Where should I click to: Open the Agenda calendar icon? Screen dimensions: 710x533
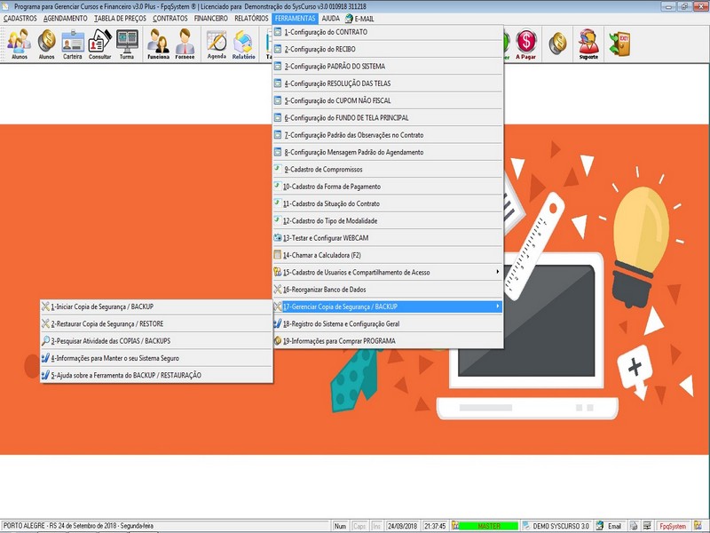pos(217,44)
